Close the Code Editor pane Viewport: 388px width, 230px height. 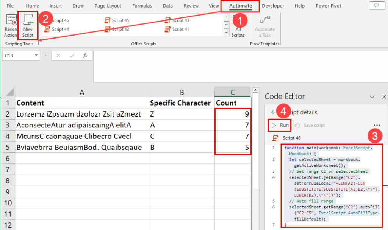[384, 97]
